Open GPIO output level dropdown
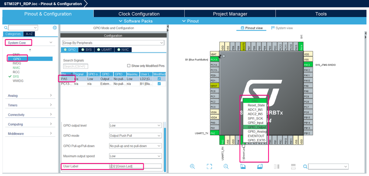The height and width of the screenshot is (176, 369). point(135,126)
